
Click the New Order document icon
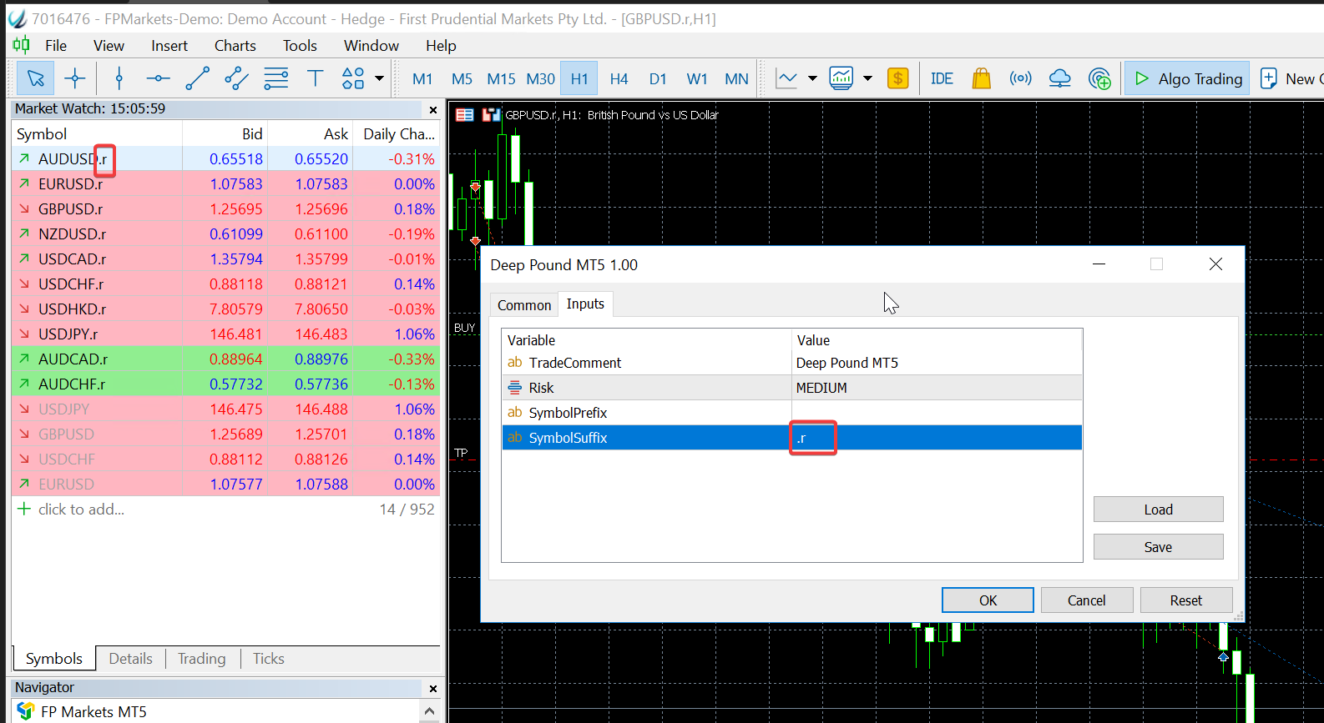click(x=1268, y=78)
